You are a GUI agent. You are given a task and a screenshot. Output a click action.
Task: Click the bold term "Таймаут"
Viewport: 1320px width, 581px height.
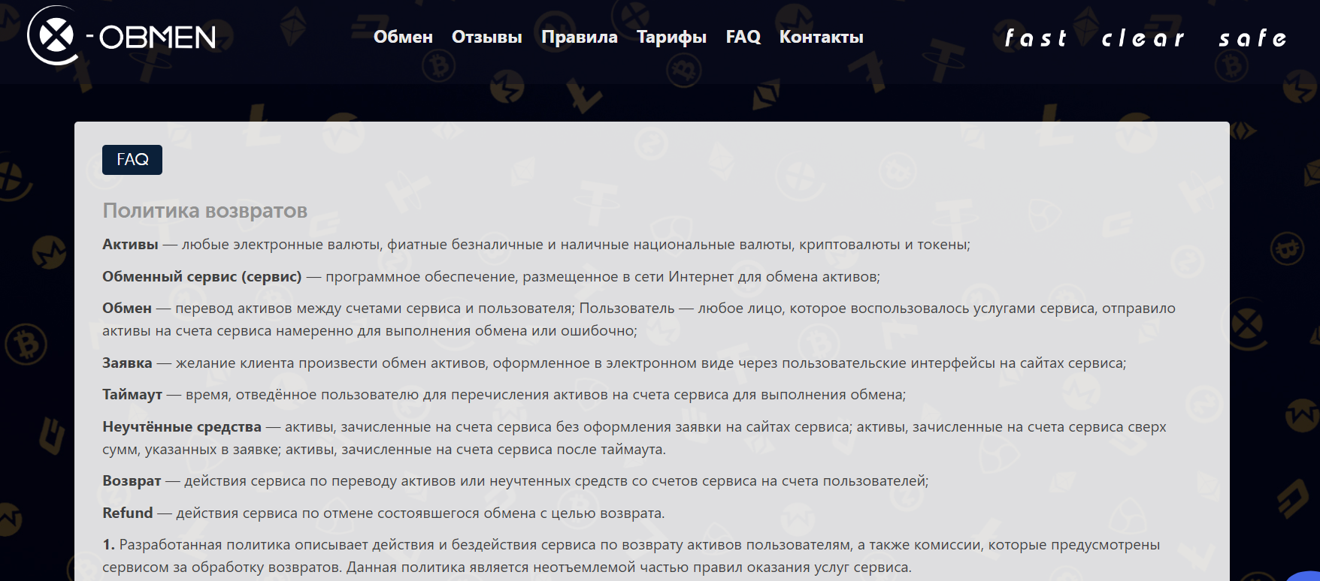point(132,395)
